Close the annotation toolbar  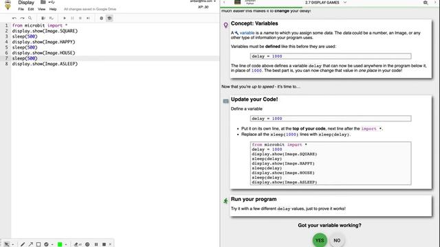pos(110,244)
